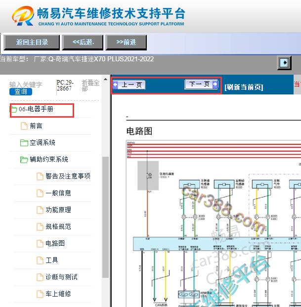
Task: Click the 刷新当前页 link
Action: tap(244, 87)
